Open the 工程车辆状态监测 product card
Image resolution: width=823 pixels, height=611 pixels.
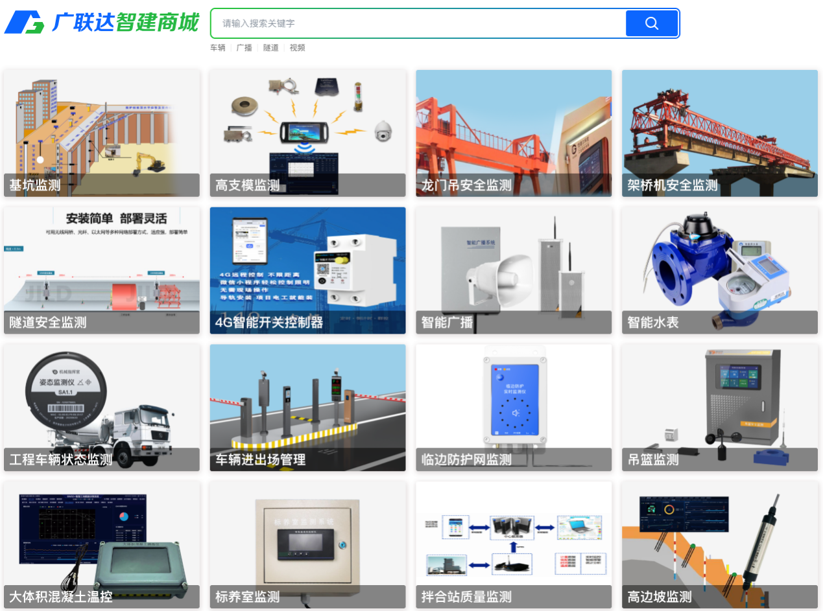click(x=102, y=408)
